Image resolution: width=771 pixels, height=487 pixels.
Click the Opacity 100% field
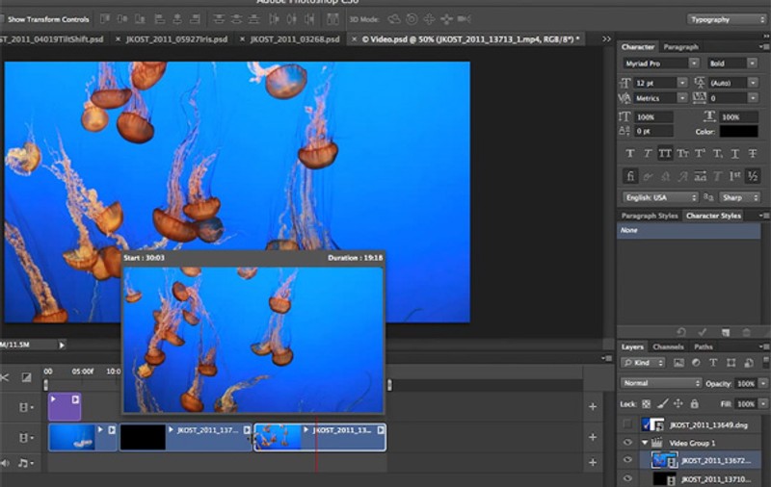pyautogui.click(x=745, y=383)
